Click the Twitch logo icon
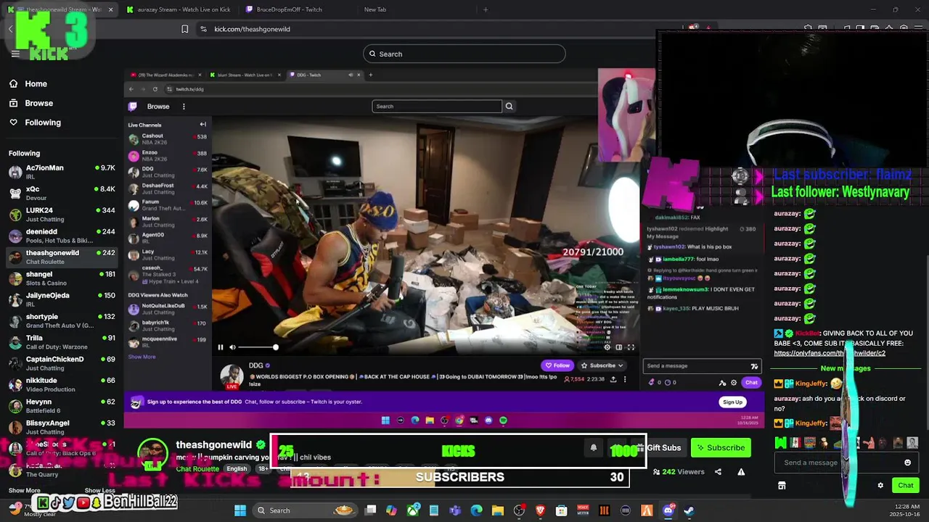This screenshot has width=929, height=522. (133, 107)
